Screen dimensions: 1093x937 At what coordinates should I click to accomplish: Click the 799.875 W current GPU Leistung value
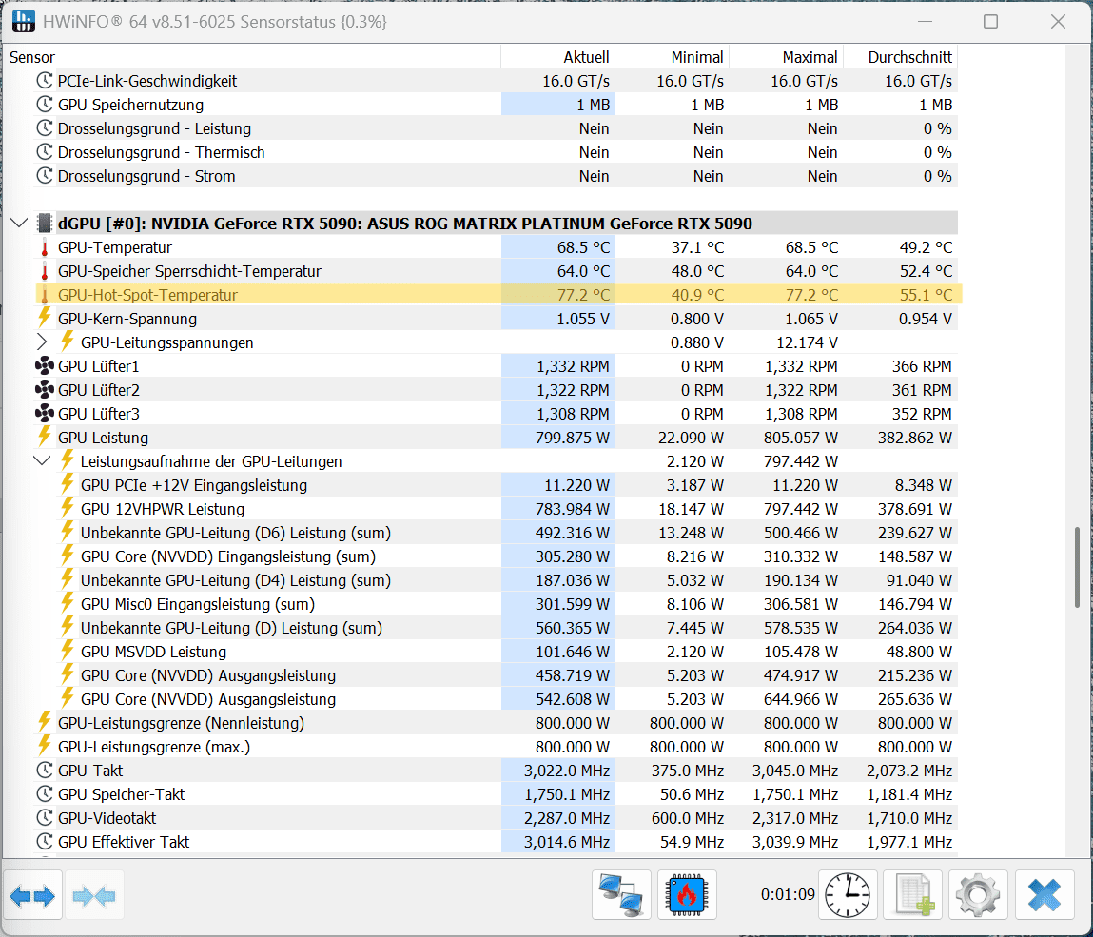point(573,438)
